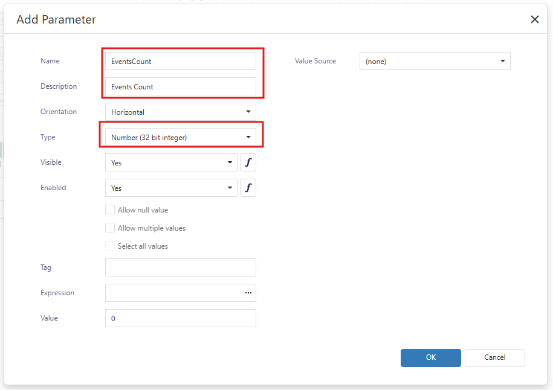This screenshot has width=553, height=390.
Task: Enable Allow null value checkbox
Action: pyautogui.click(x=110, y=210)
